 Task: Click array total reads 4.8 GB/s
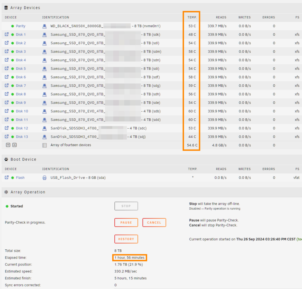click(219, 145)
